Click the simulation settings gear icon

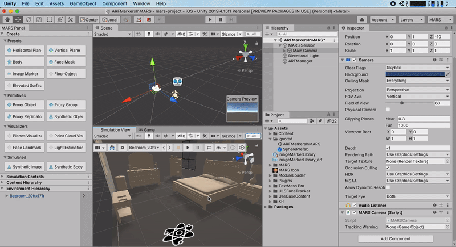(x=121, y=148)
